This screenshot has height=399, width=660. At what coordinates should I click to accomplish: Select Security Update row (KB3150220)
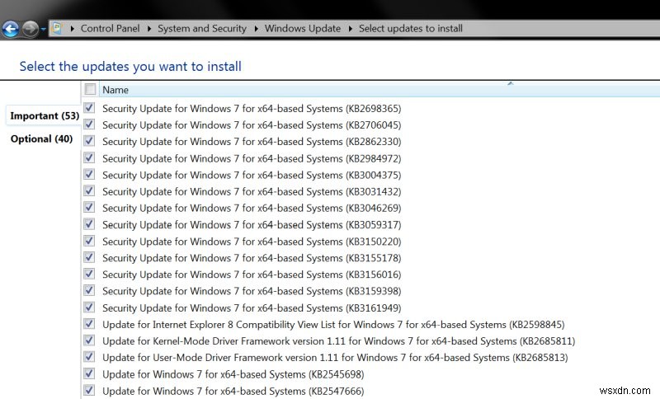pos(252,242)
